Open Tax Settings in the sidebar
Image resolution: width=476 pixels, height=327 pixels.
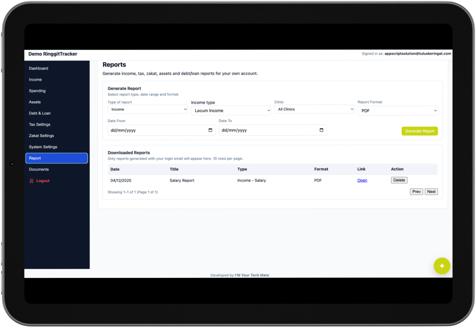[40, 124]
